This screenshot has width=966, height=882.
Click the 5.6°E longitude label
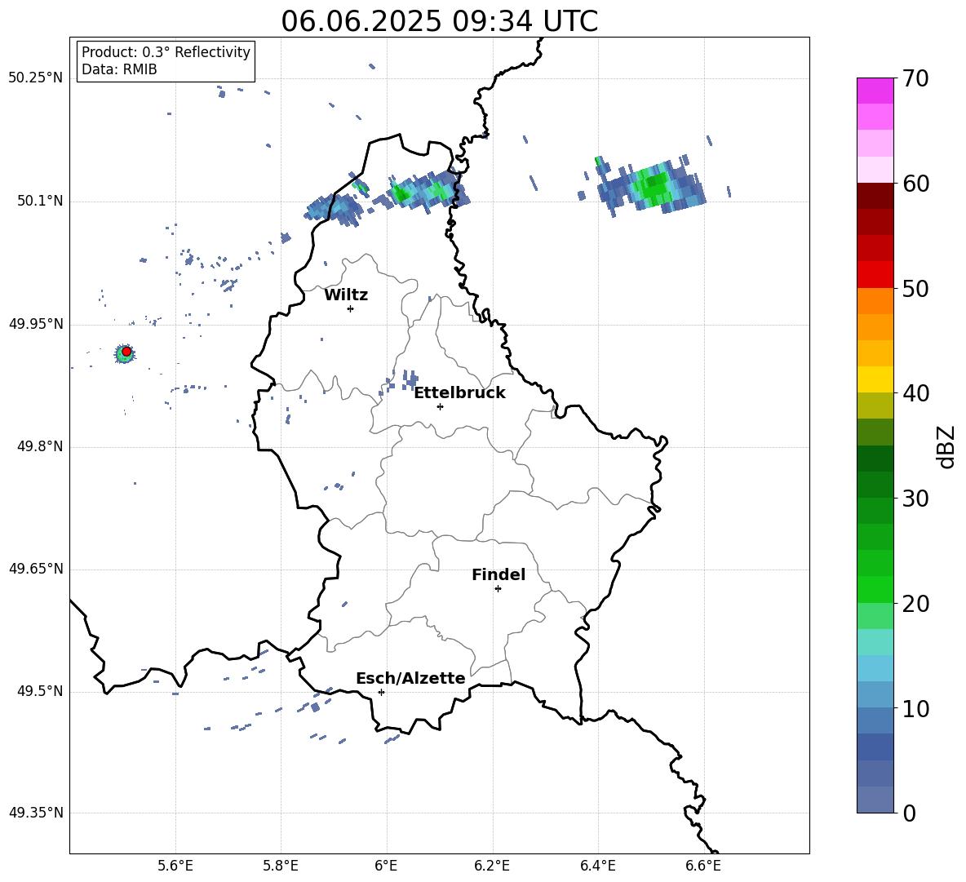click(175, 866)
